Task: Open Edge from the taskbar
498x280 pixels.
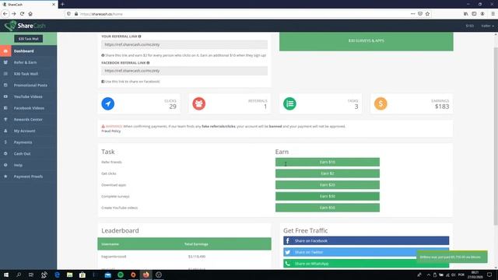Action: coord(57,275)
